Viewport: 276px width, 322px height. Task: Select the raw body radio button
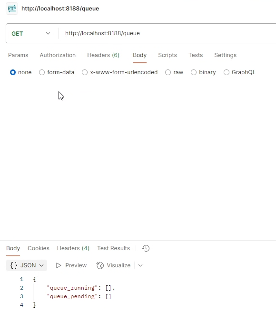click(x=168, y=72)
